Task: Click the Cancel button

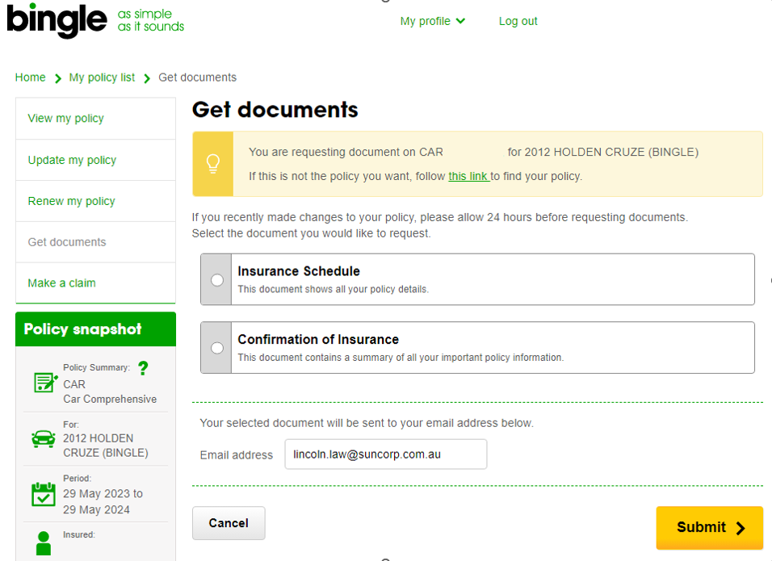Action: [x=229, y=523]
